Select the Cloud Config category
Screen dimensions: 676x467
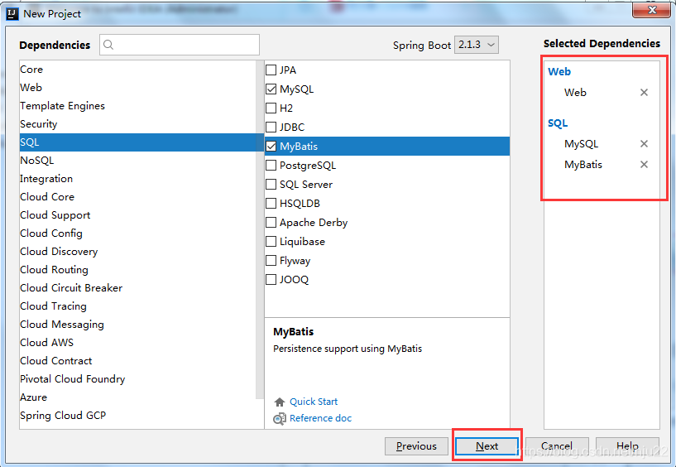pyautogui.click(x=138, y=233)
